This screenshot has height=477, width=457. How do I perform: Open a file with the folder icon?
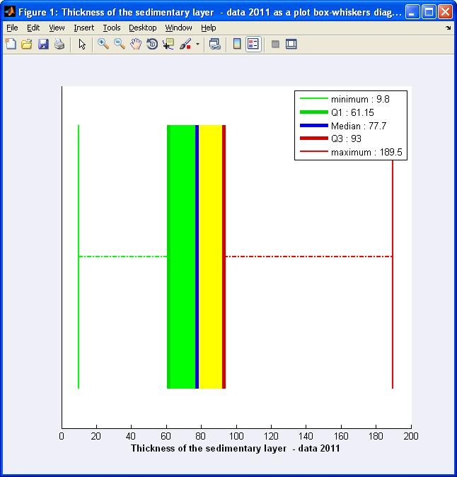(26, 44)
